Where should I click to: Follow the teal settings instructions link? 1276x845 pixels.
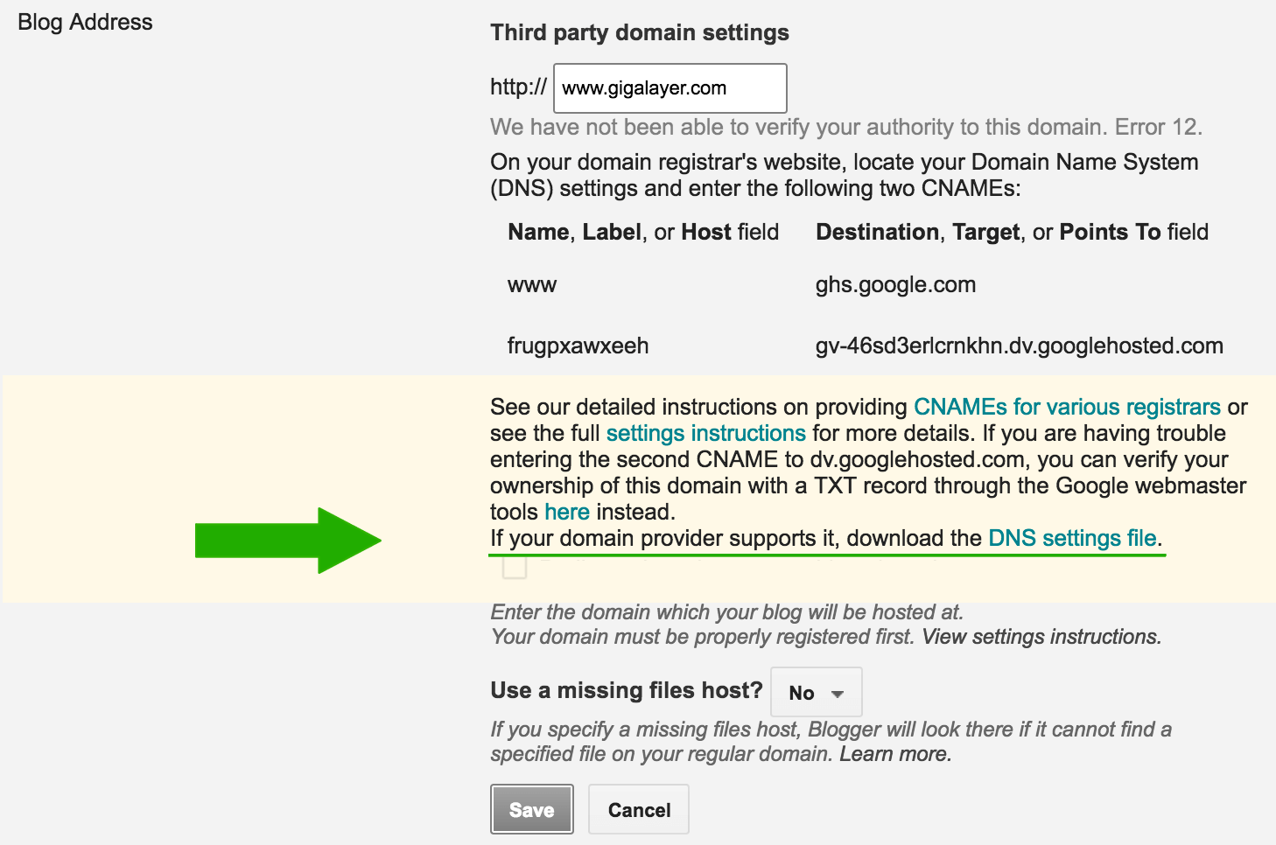(705, 433)
